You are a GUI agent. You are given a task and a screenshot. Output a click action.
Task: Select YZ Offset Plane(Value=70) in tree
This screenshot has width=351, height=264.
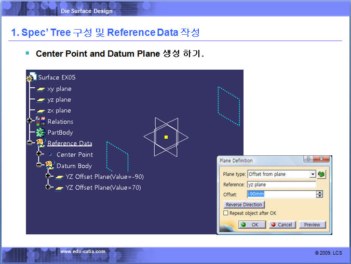103,188
